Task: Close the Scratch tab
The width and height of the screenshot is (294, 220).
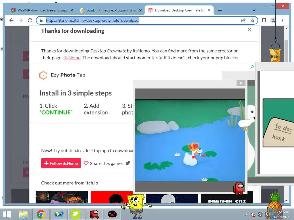Action: 140,11
